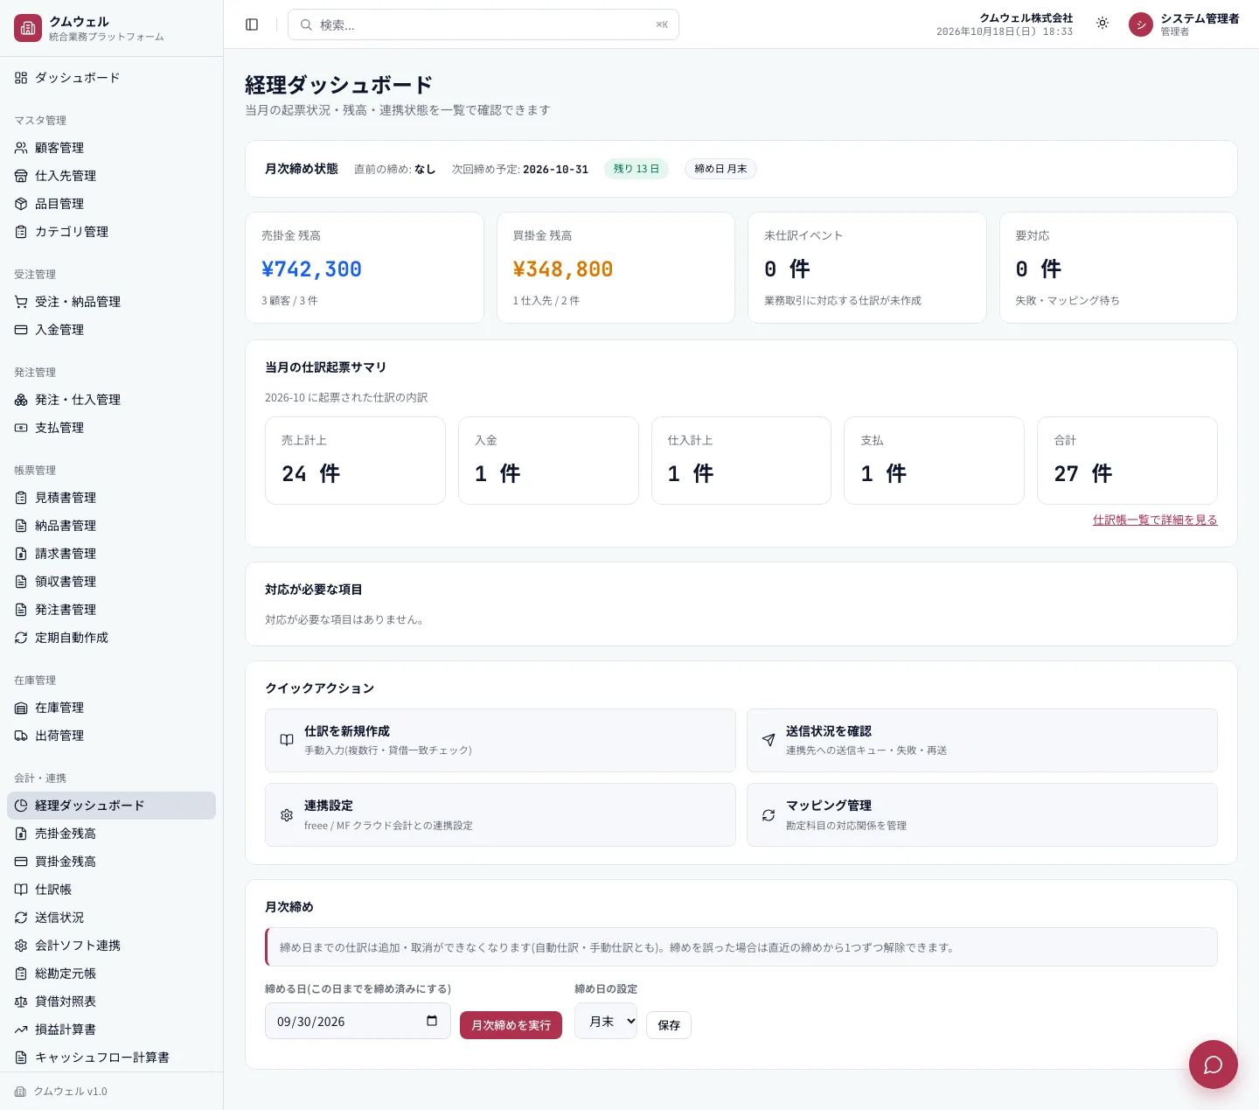
Task: Click the 月次締めを実行 button
Action: [x=511, y=1025]
